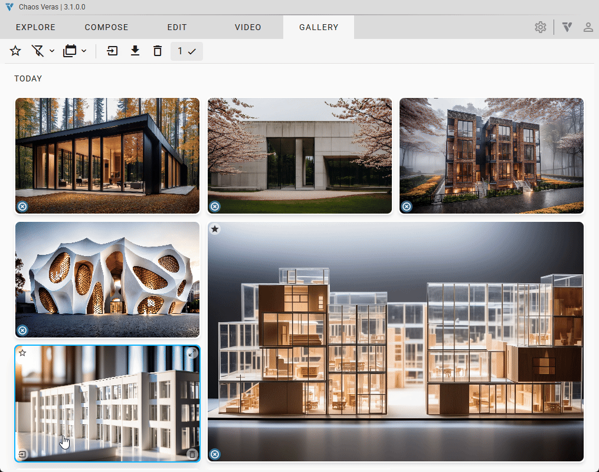Unstar the large glass model image
This screenshot has width=599, height=472.
[215, 229]
